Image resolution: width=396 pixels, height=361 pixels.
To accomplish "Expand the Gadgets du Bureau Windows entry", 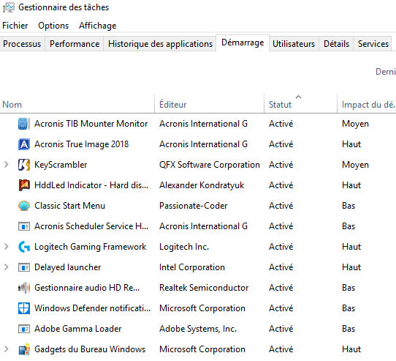I will point(7,349).
